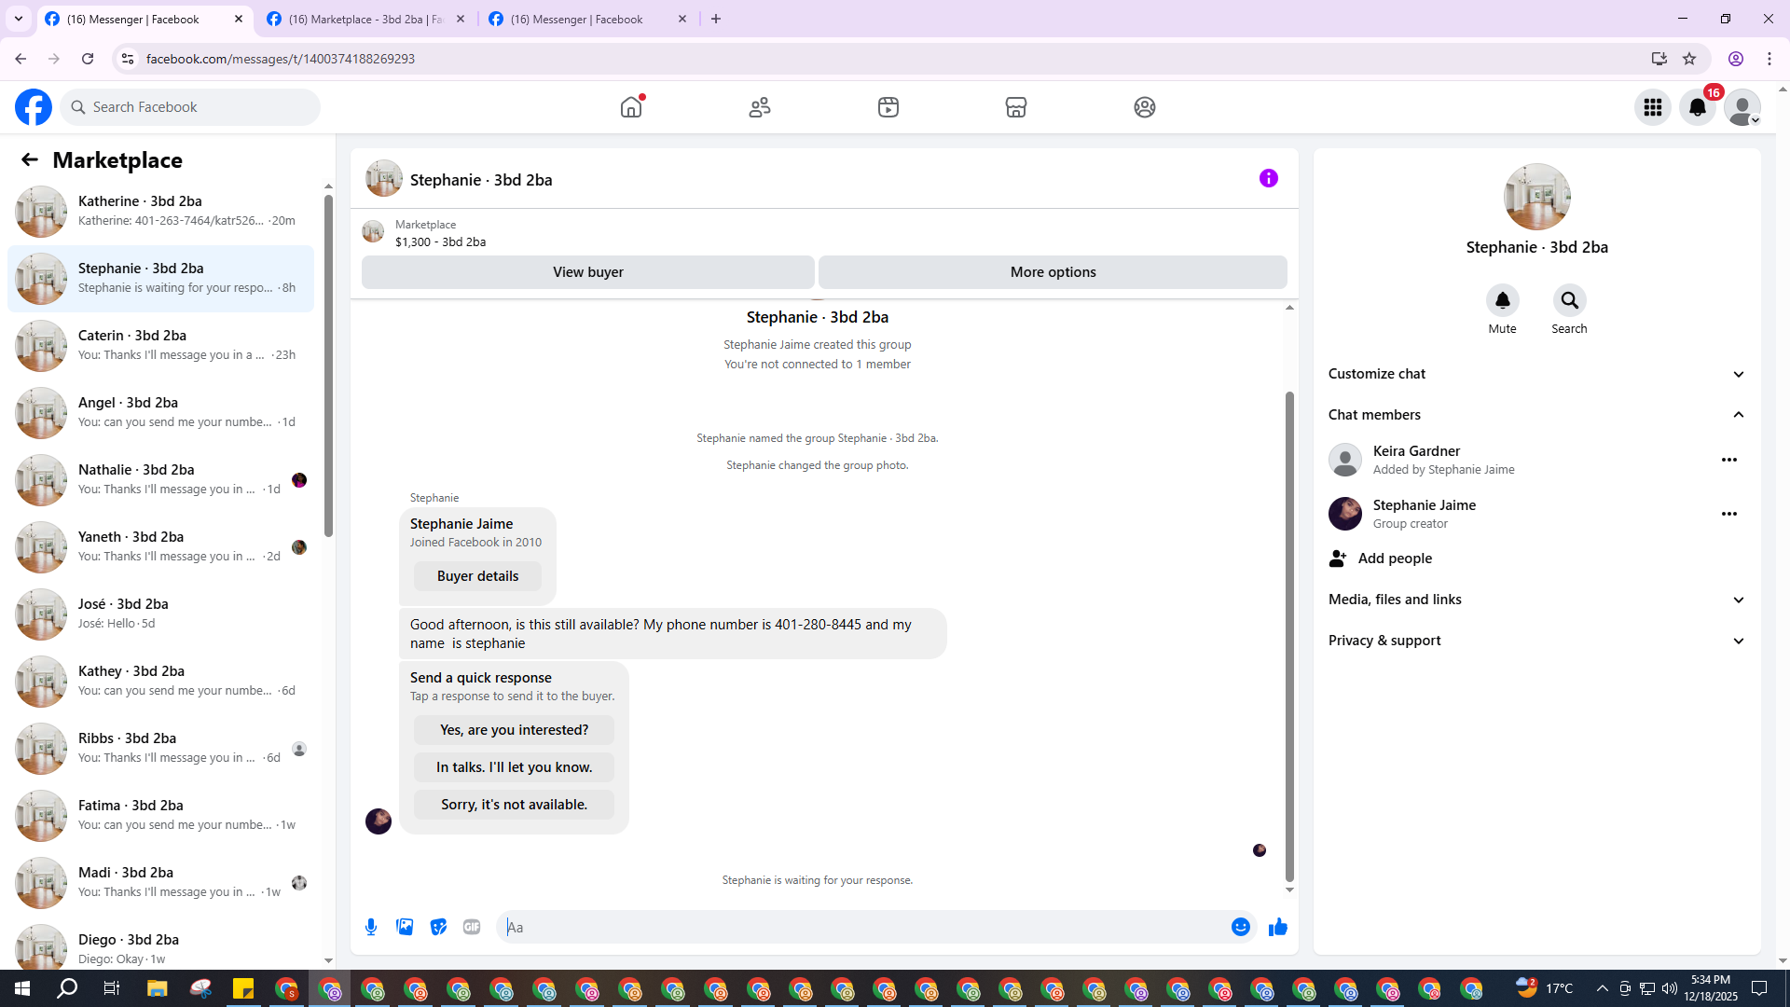Send quick reply 'In talks. I'll let you know.'
1790x1007 pixels.
tap(515, 767)
